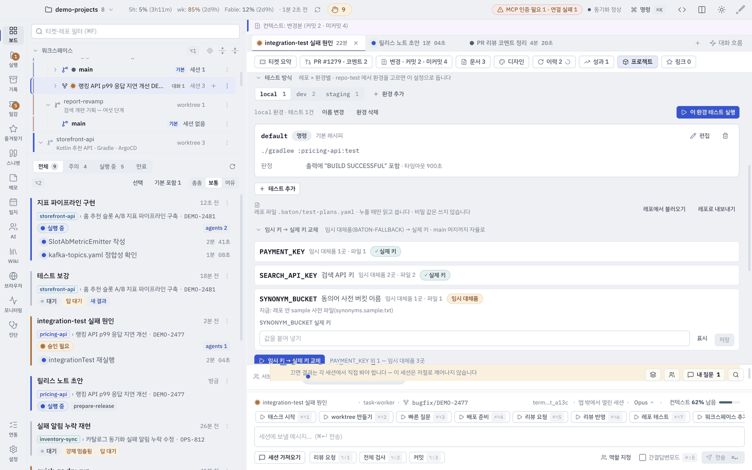Click 이 환경 테스트 실행 button
The height and width of the screenshot is (470, 752).
pos(708,112)
